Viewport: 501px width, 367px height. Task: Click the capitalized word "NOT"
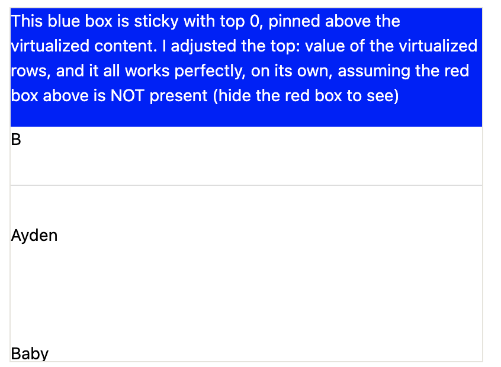pos(127,95)
